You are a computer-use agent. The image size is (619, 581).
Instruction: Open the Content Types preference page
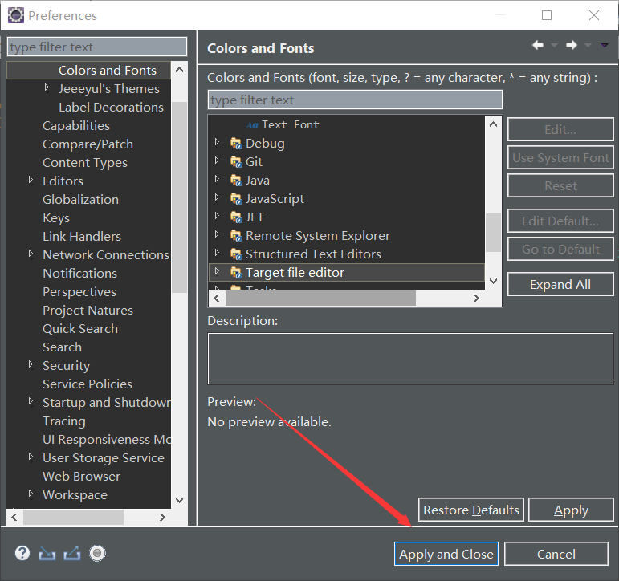(x=85, y=163)
